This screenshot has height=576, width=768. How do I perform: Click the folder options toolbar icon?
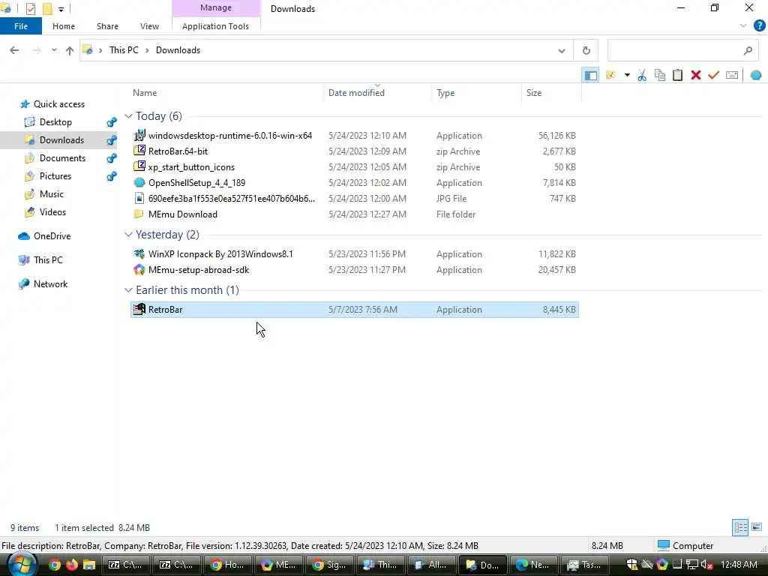tap(610, 76)
